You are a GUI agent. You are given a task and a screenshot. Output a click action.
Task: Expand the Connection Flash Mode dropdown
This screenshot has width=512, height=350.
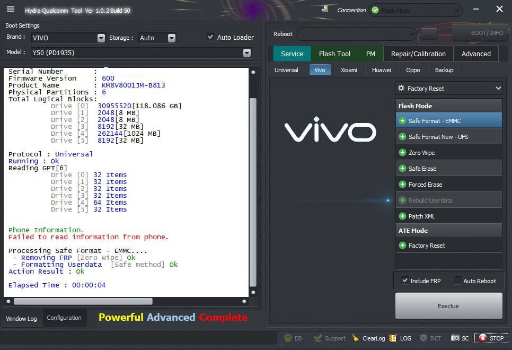click(416, 10)
